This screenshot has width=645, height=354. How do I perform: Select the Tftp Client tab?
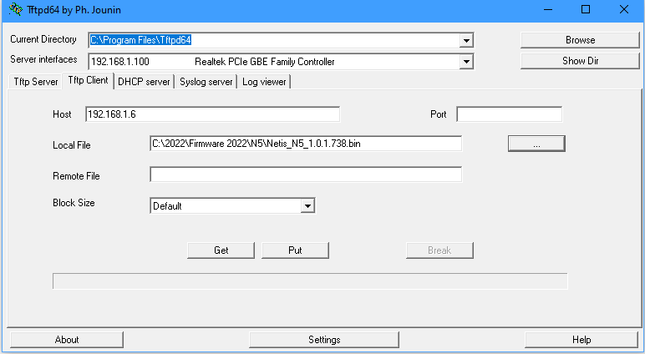point(88,81)
